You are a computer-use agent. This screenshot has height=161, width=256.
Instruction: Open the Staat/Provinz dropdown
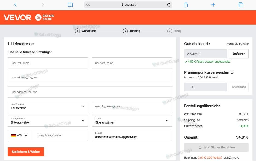(48, 121)
